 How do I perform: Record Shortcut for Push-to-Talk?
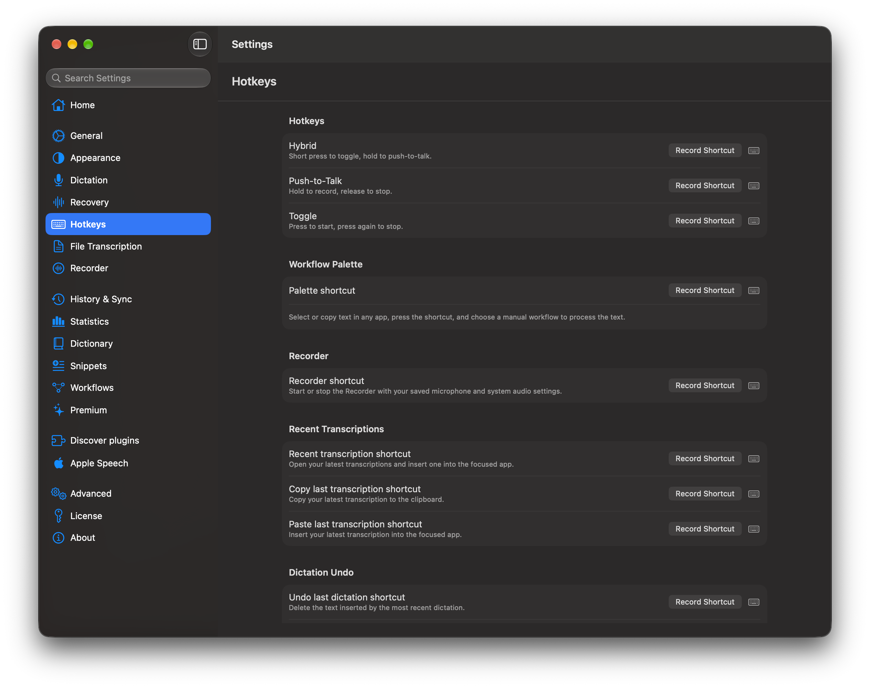pos(705,185)
